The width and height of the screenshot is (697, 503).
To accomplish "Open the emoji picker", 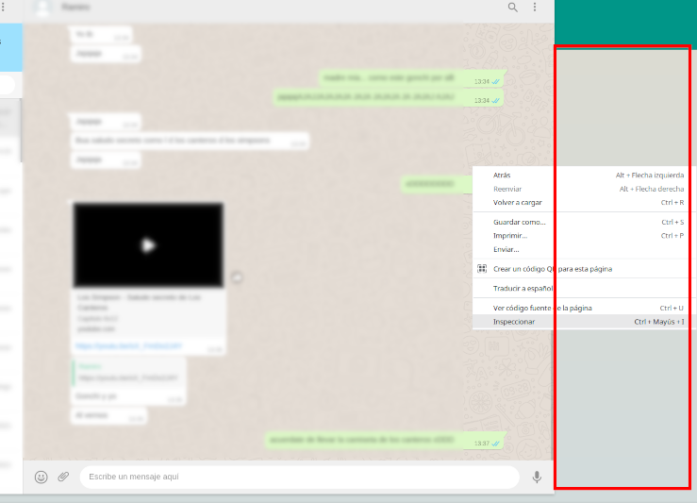I will tap(41, 478).
